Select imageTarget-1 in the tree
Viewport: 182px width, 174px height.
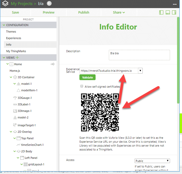click(x=27, y=125)
